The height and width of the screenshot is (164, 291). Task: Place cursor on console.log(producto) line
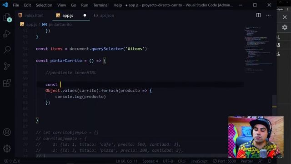80,97
